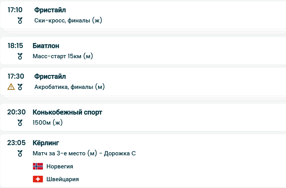Select Масс-старт 15км (м) description

63,56
